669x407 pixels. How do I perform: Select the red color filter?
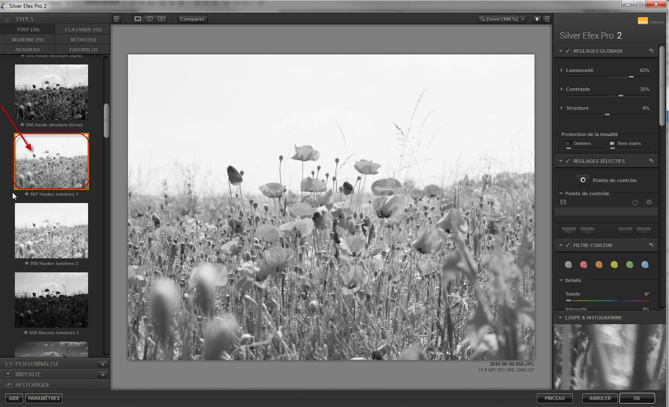pyautogui.click(x=584, y=264)
